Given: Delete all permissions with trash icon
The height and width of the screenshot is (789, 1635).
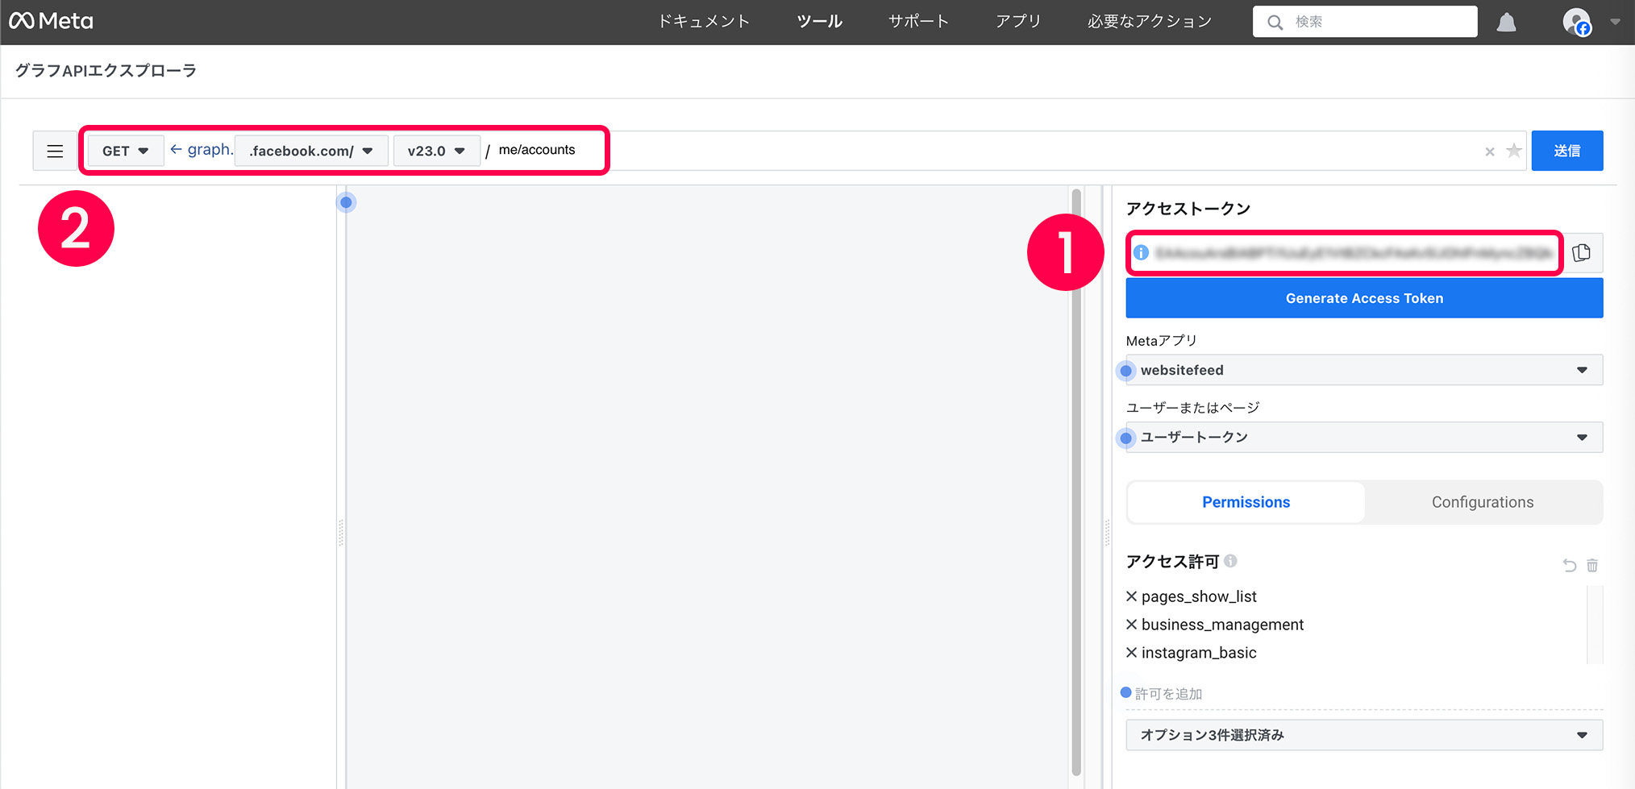Looking at the screenshot, I should [x=1592, y=566].
